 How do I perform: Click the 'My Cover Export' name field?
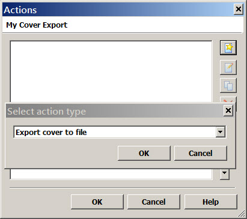click(123, 25)
